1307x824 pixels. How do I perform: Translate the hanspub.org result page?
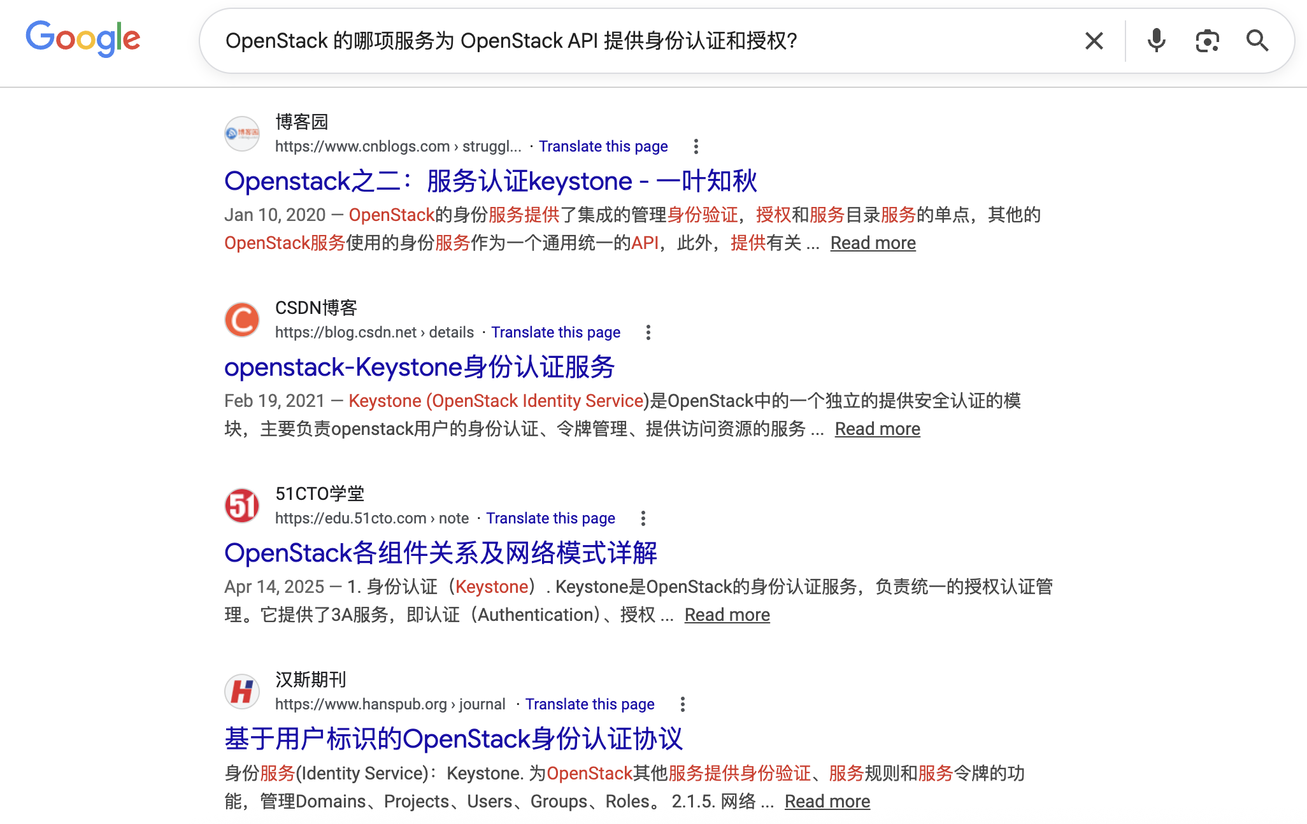tap(590, 704)
